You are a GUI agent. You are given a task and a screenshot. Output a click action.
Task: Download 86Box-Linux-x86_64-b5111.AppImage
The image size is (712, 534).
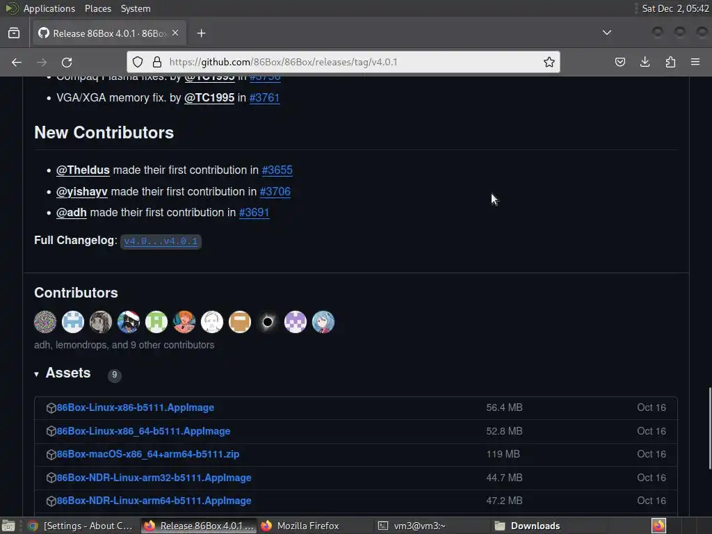coord(143,431)
